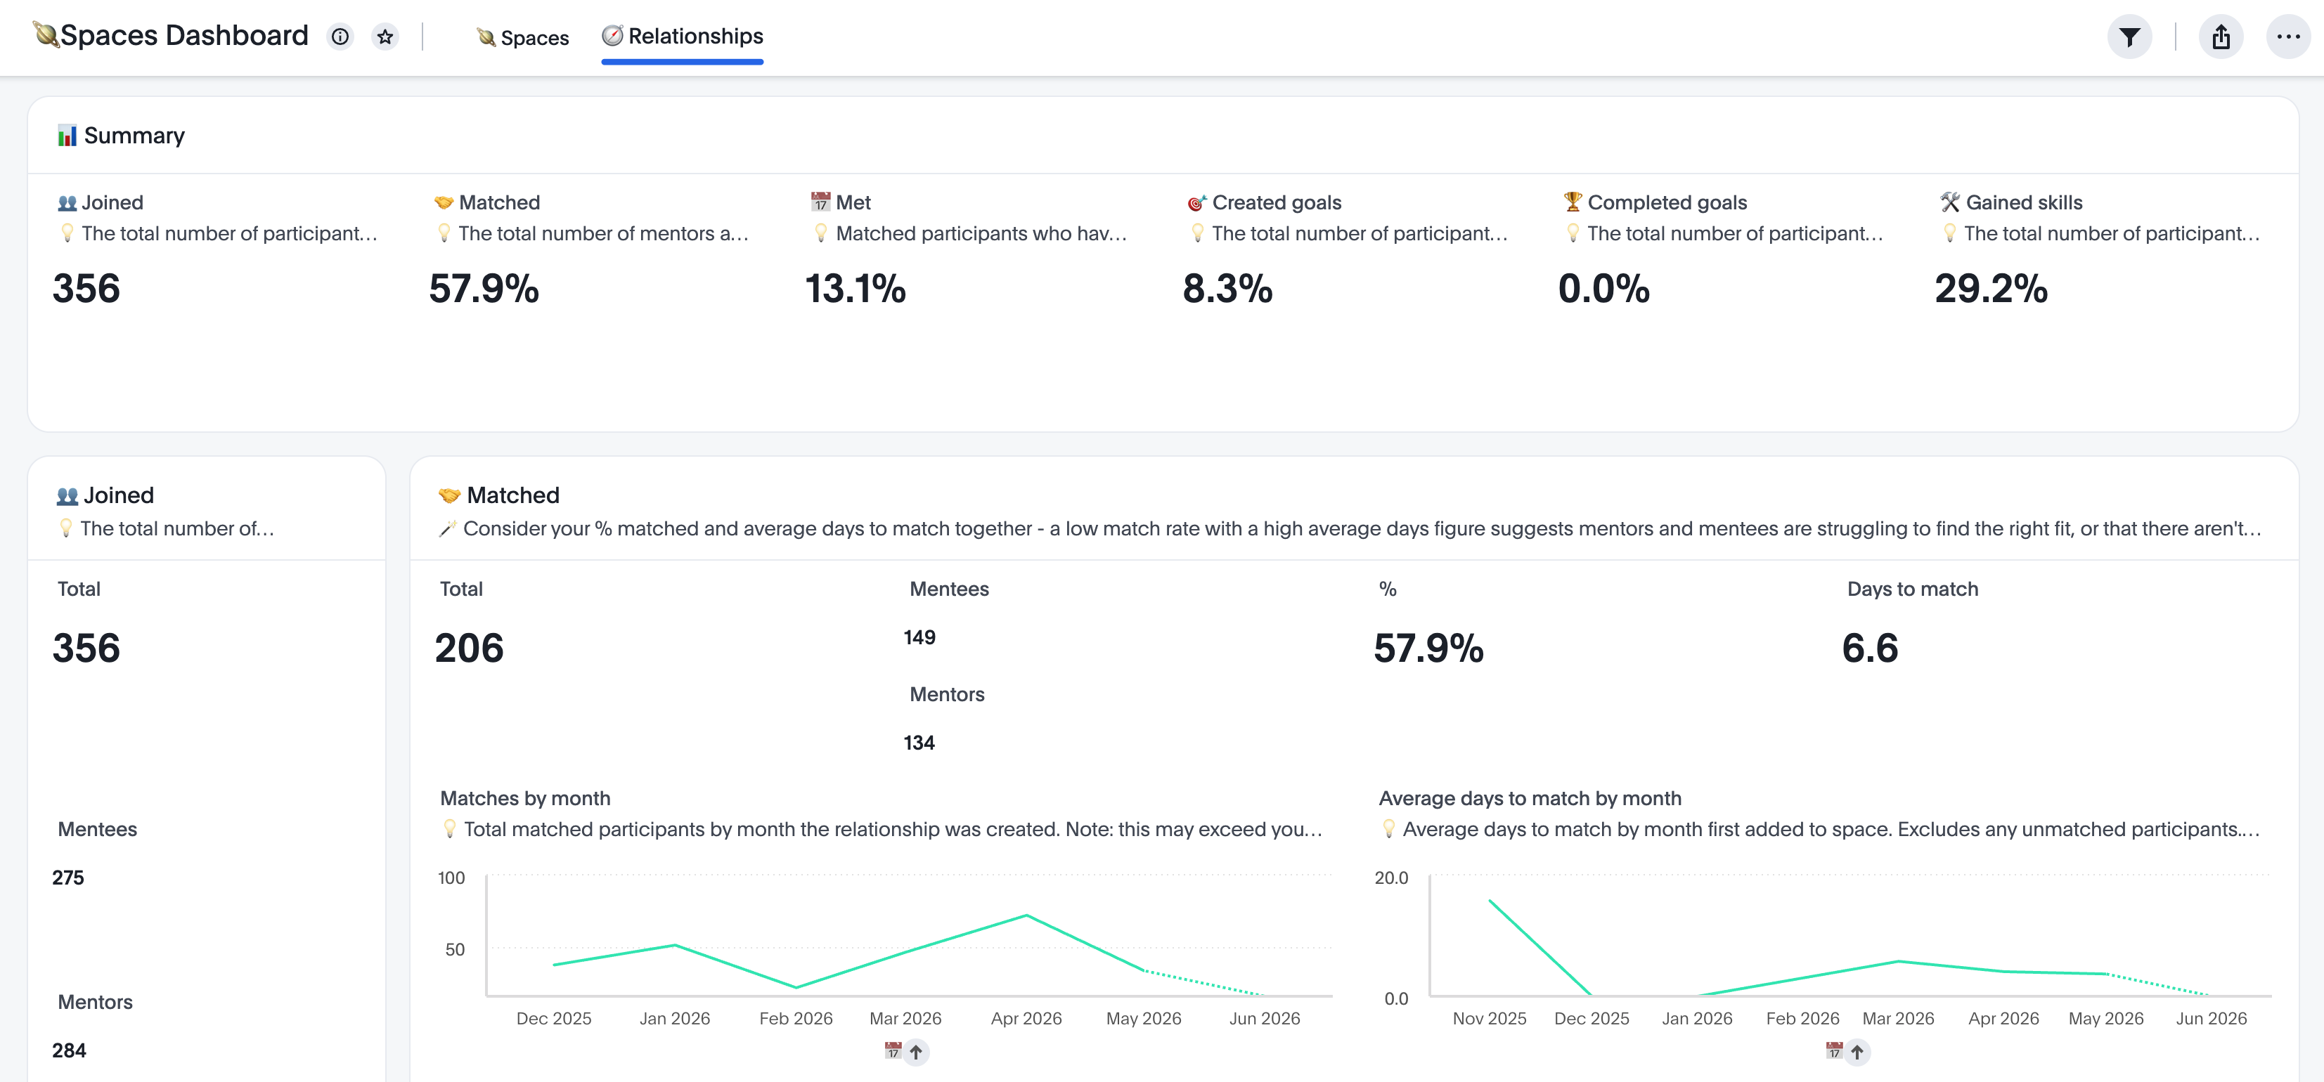Click the lightbulb hint under Completed goals
2324x1082 pixels.
coord(1573,233)
